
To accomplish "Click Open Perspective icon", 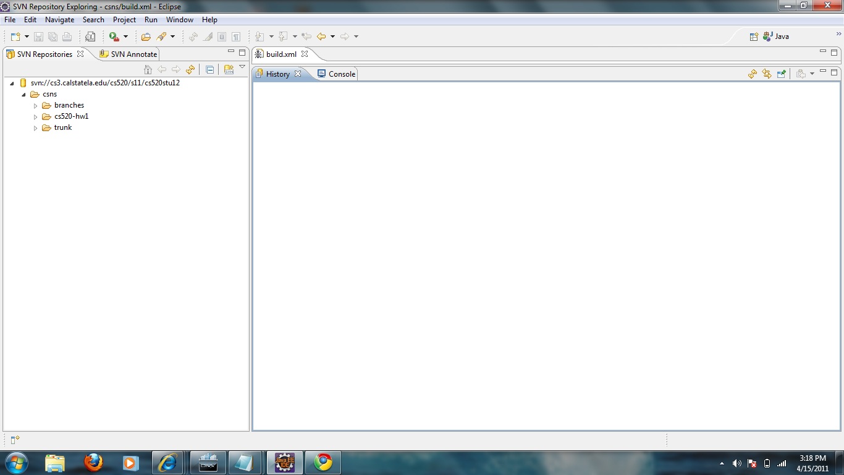I will point(754,36).
